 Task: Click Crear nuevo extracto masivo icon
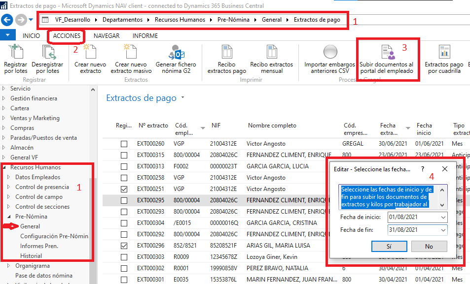[x=130, y=52]
